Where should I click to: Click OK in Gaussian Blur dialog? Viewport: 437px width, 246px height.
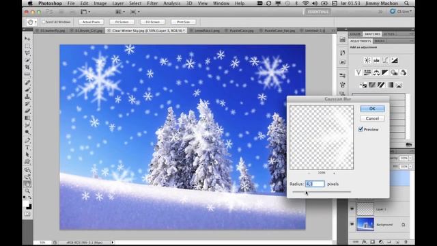click(x=372, y=109)
